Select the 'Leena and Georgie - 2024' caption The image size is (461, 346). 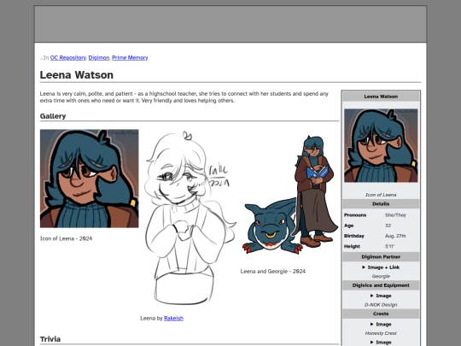pos(273,272)
